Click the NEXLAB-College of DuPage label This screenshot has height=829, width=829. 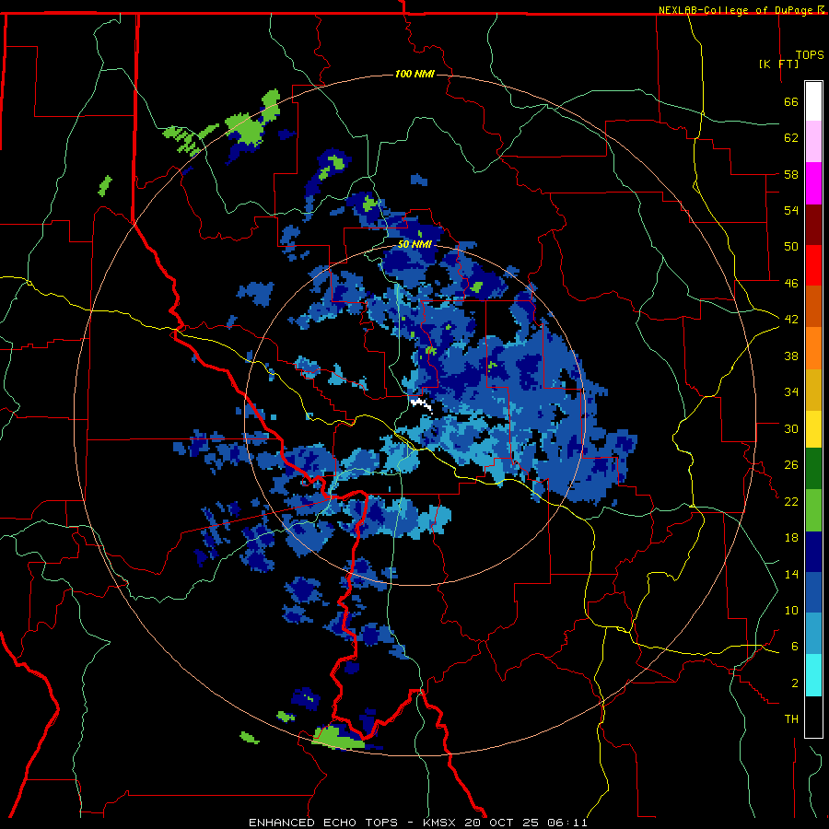coord(737,10)
